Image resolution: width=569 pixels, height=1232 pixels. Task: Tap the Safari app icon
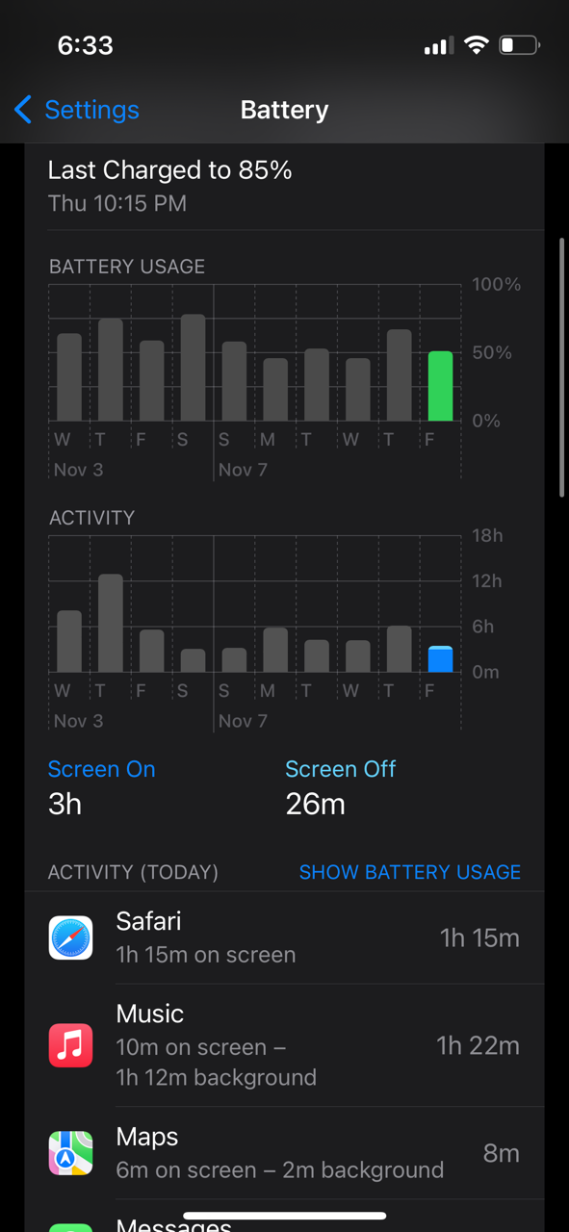point(71,937)
